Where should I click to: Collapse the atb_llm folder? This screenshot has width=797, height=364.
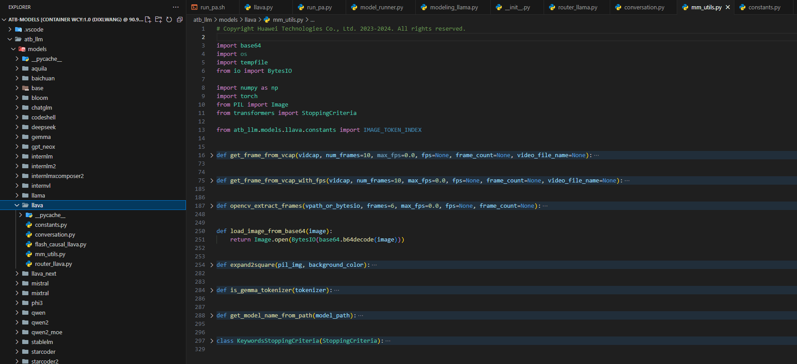coord(10,39)
